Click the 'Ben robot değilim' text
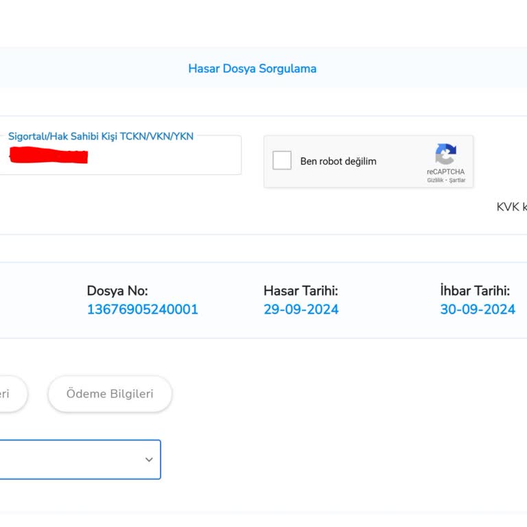This screenshot has width=527, height=527. [x=338, y=161]
